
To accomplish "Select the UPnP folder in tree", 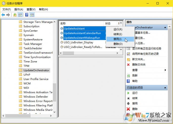I will pyautogui.click(x=27, y=75).
